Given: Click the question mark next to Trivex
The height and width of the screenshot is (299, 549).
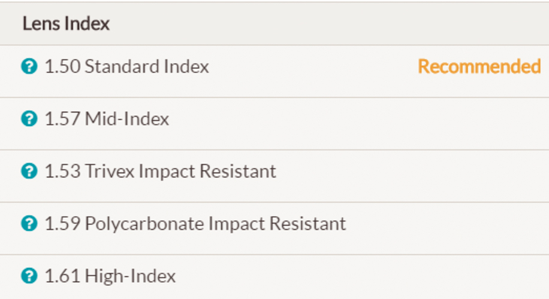Looking at the screenshot, I should coord(28,172).
